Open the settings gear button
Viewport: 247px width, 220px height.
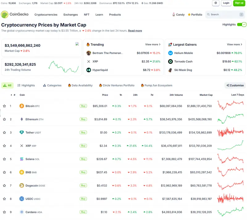[x=216, y=3]
